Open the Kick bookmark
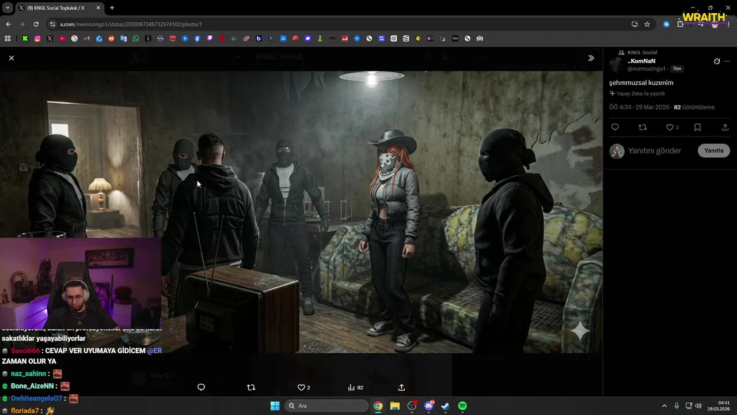Screen dimensions: 737x415 25,39
